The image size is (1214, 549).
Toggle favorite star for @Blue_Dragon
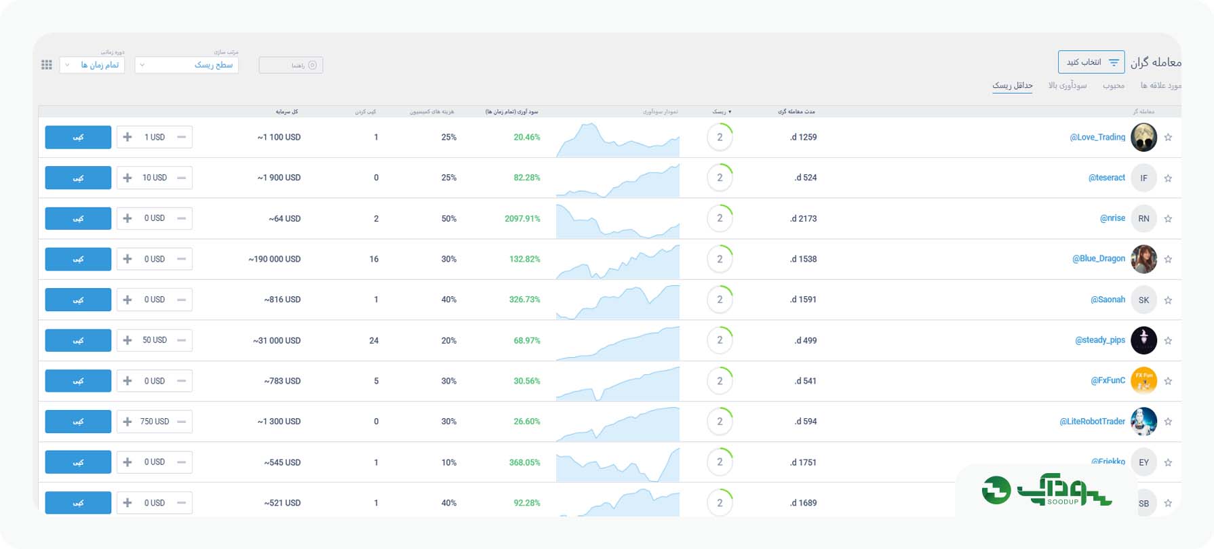tap(1168, 259)
